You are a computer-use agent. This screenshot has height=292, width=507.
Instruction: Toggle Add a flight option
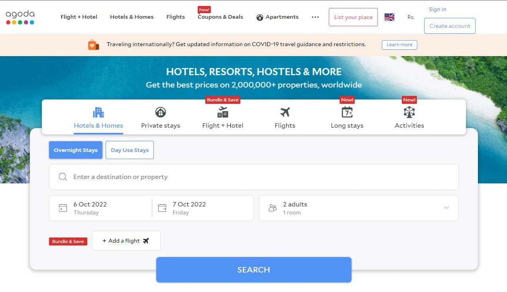126,241
